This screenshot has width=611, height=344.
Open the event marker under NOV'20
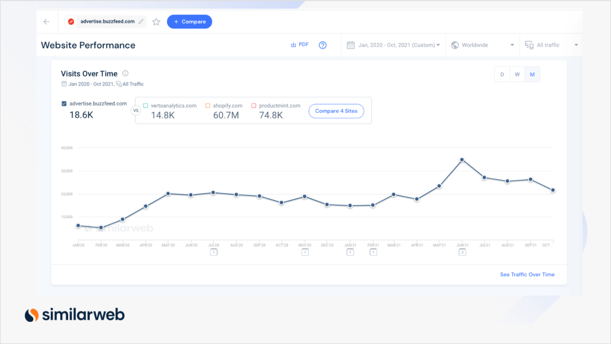305,252
